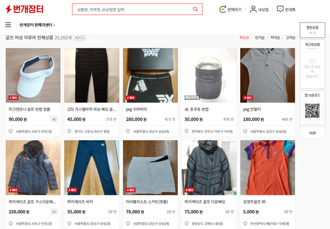Open the orange 김영주골프 polo thumbnail

267,168
